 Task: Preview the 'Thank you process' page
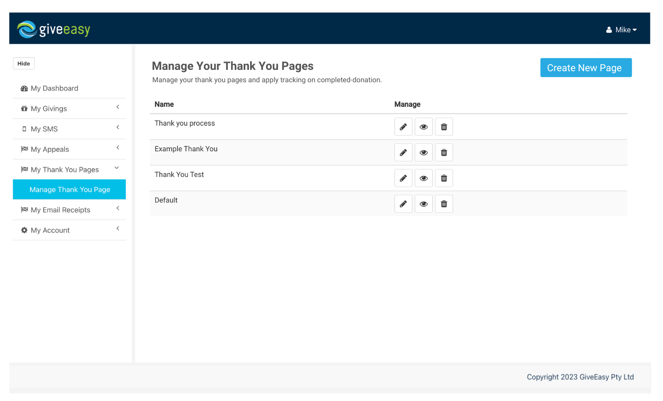pos(423,127)
